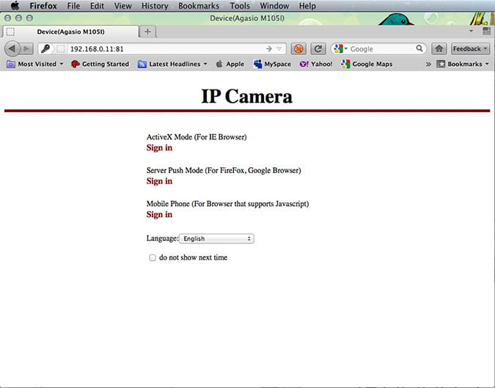Click the browser back arrow button
This screenshot has height=388, width=495.
pyautogui.click(x=12, y=48)
